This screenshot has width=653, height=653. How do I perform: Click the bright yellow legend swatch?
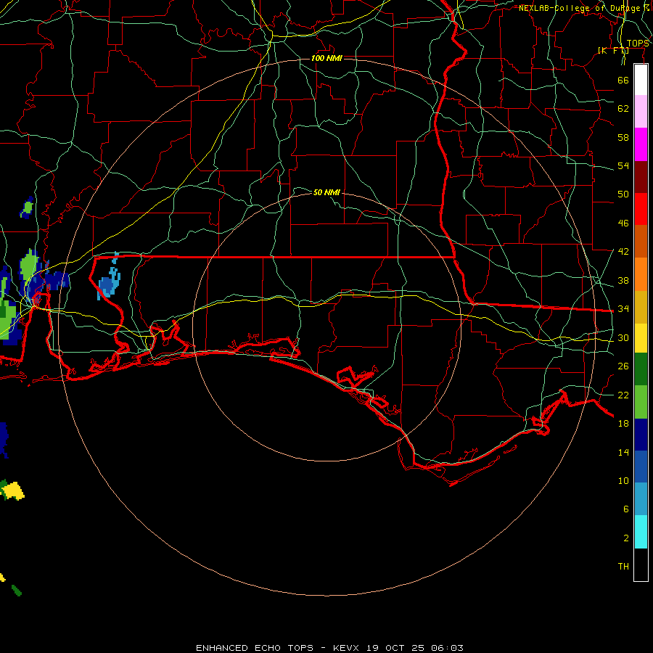tap(641, 338)
